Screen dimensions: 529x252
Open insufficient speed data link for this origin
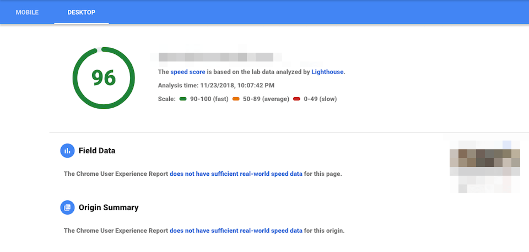[236, 231]
